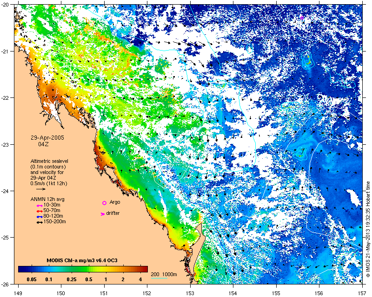Click the '29-Apr-2005' date label

[x=47, y=138]
